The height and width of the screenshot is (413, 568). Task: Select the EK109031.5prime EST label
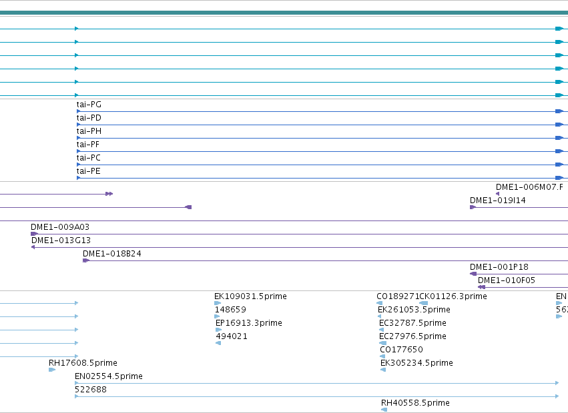pos(250,296)
